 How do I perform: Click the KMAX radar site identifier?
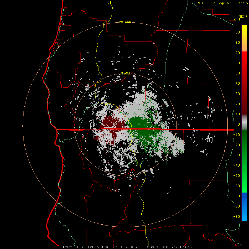click(149, 247)
